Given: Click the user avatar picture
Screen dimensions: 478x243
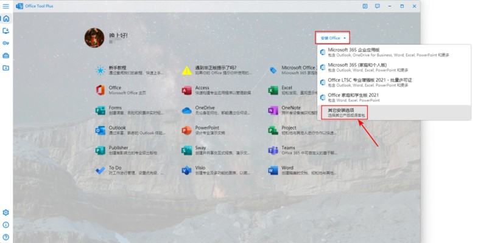Looking at the screenshot, I should [94, 38].
